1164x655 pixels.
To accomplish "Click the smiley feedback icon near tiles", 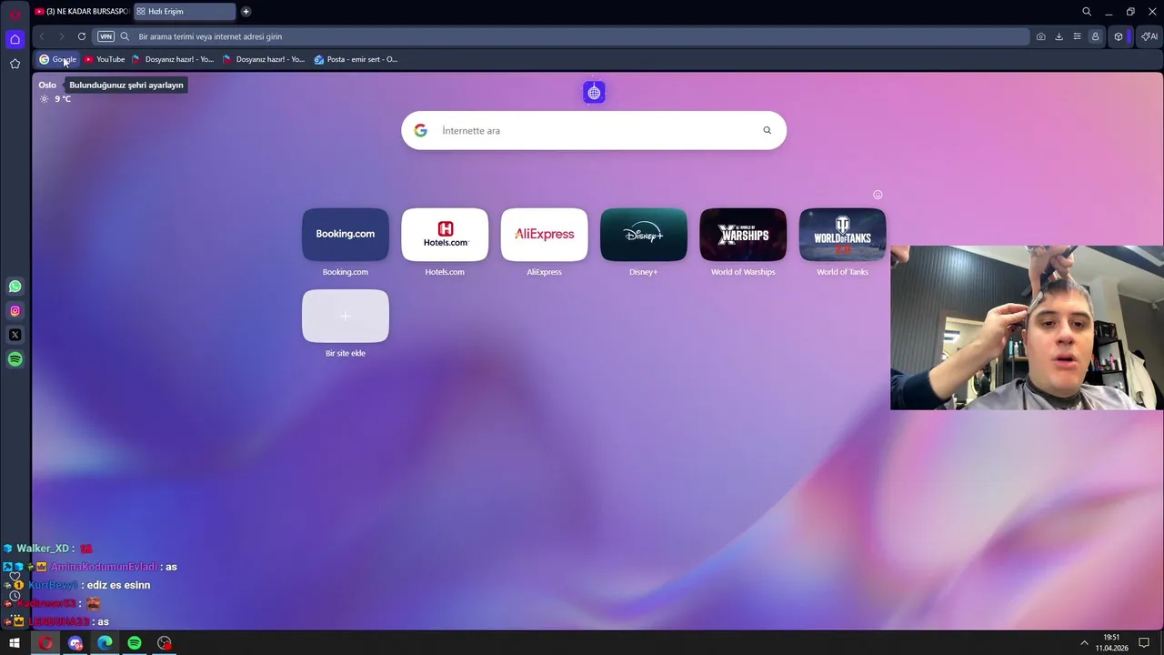I will pyautogui.click(x=878, y=195).
